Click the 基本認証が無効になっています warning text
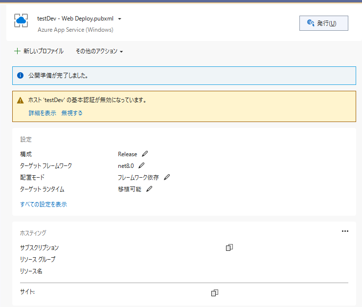This screenshot has height=307, width=362. pos(88,100)
